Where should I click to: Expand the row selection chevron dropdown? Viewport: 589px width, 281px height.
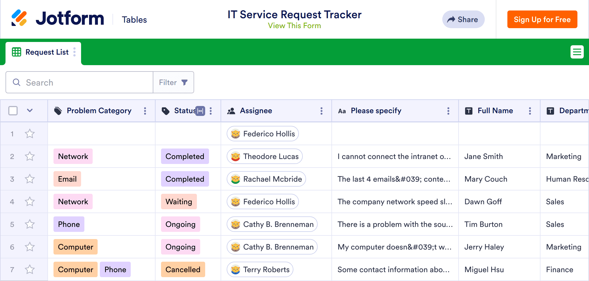click(30, 111)
